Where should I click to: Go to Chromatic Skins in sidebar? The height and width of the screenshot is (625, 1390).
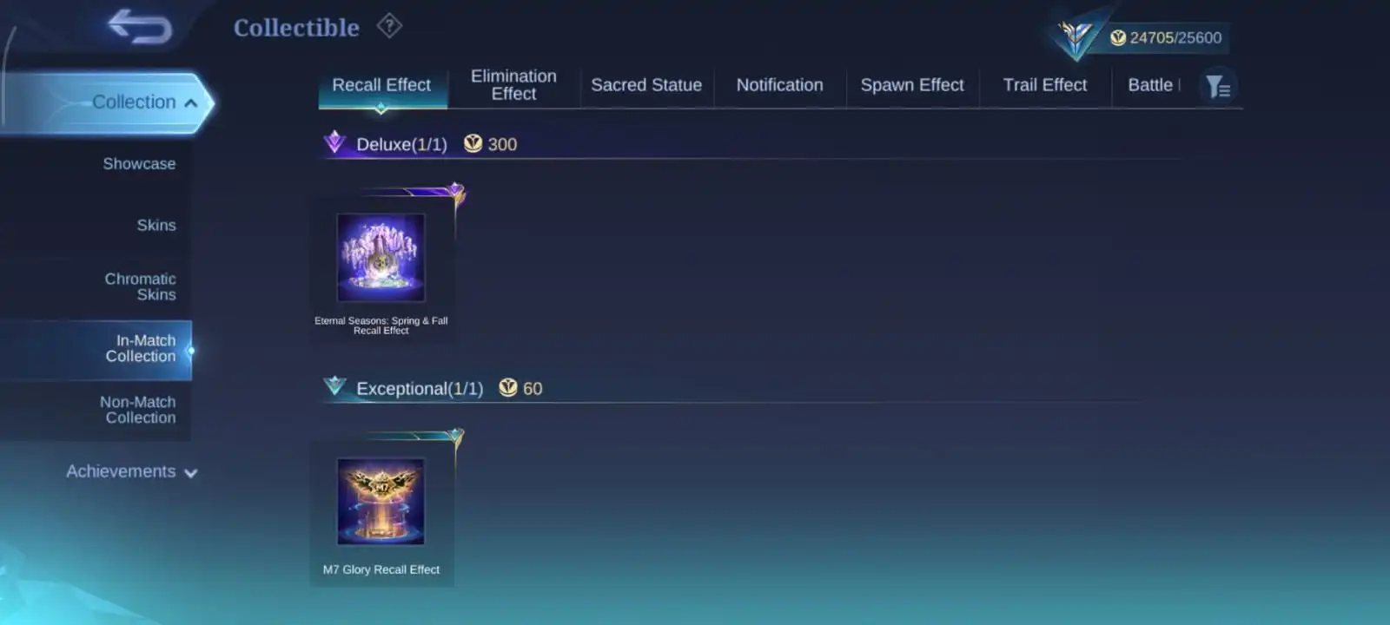coord(140,286)
